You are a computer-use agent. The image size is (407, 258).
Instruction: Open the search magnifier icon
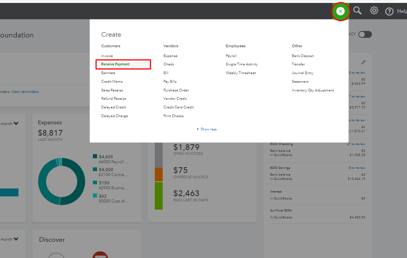(x=357, y=11)
